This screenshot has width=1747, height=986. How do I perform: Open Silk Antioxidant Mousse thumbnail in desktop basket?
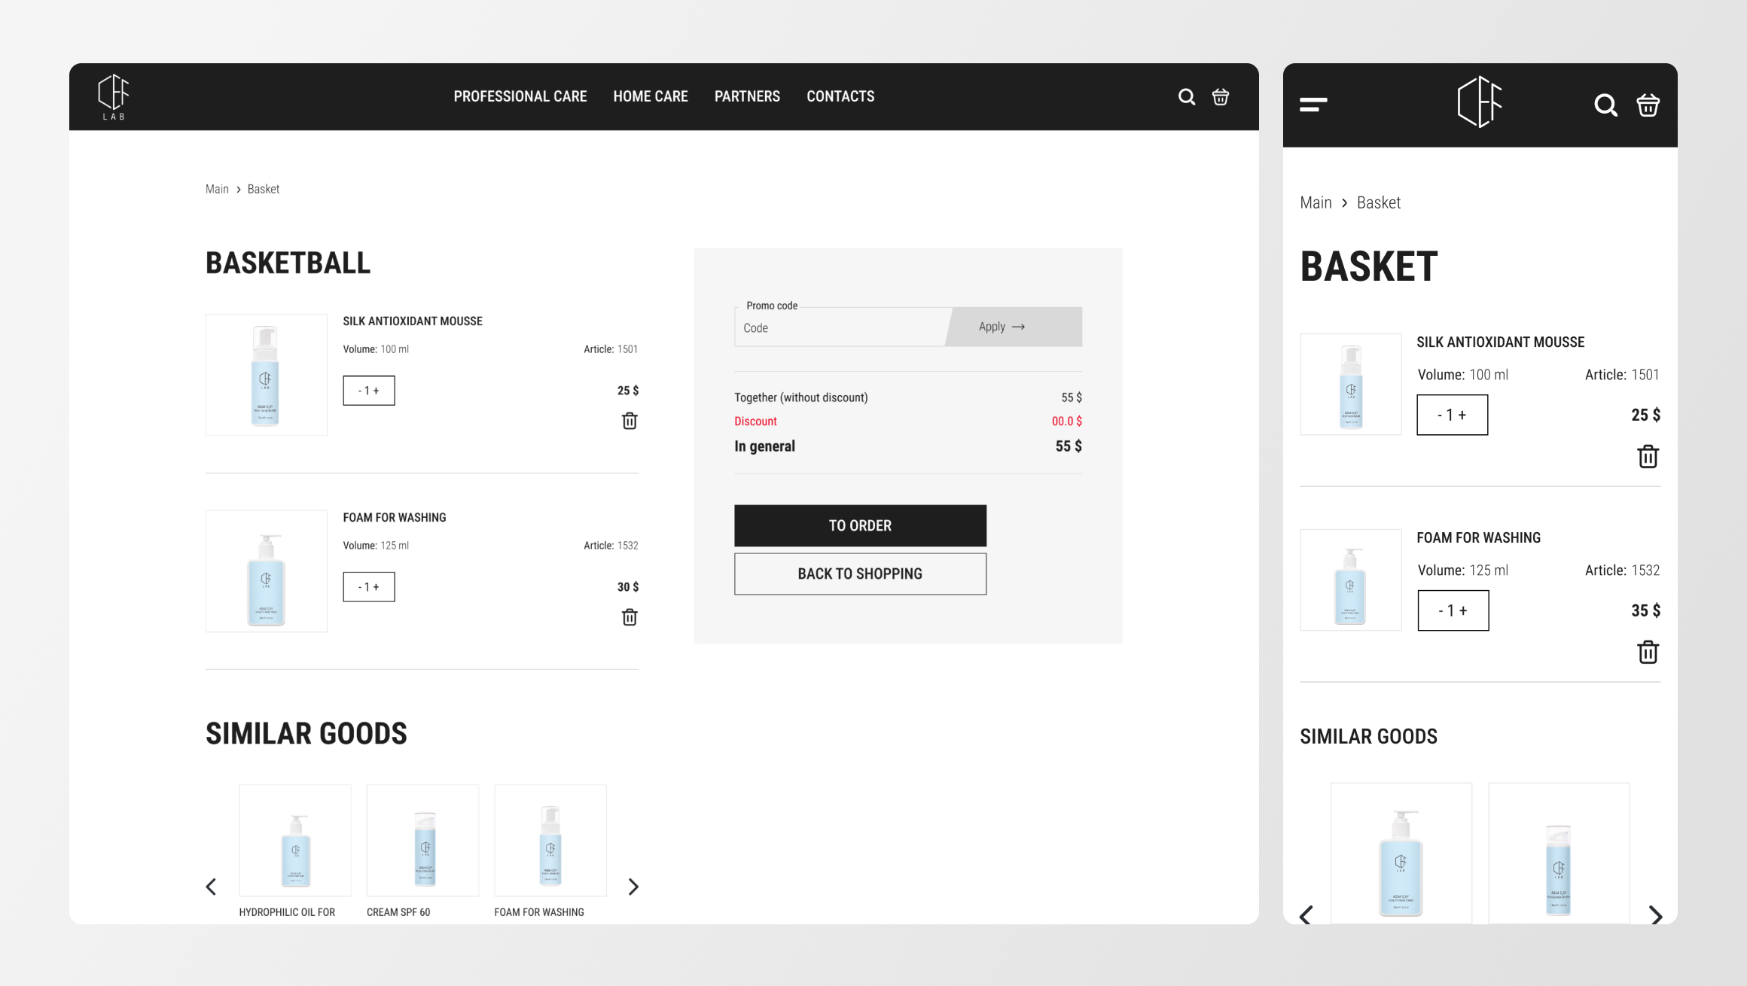pyautogui.click(x=267, y=375)
